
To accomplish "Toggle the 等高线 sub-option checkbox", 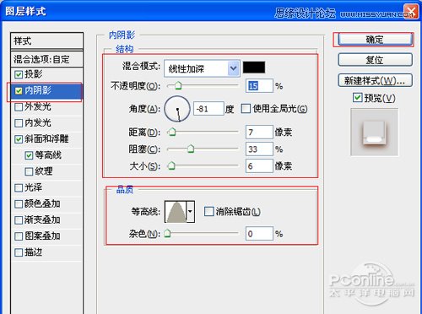I will pos(29,155).
